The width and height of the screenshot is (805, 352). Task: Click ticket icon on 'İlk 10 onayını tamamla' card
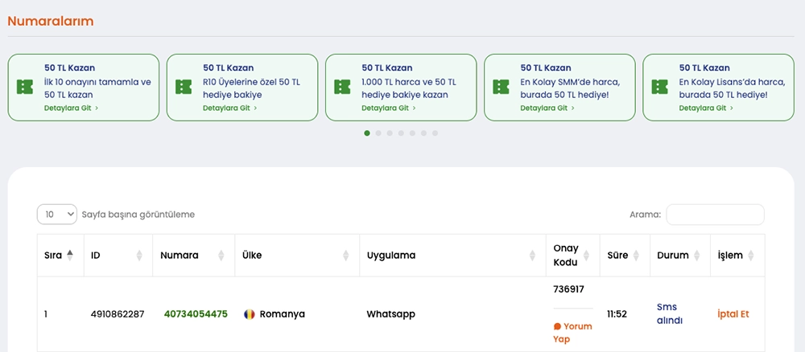pos(25,87)
